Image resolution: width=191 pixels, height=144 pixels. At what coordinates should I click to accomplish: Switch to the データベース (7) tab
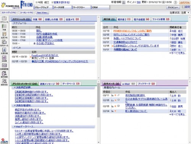click(x=71, y=84)
